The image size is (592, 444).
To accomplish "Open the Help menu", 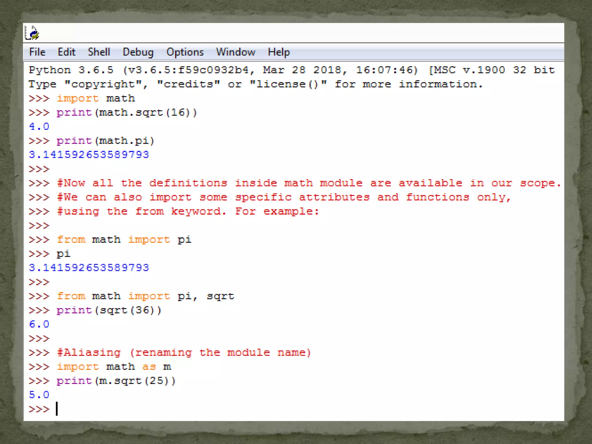I will (279, 52).
